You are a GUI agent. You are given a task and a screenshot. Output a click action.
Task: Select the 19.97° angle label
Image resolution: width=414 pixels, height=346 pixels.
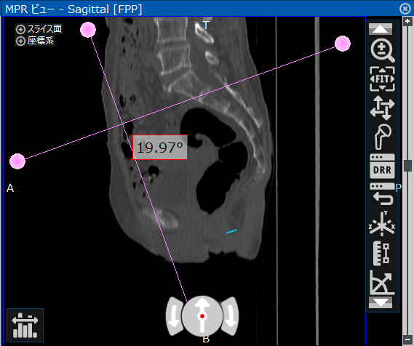coord(160,147)
